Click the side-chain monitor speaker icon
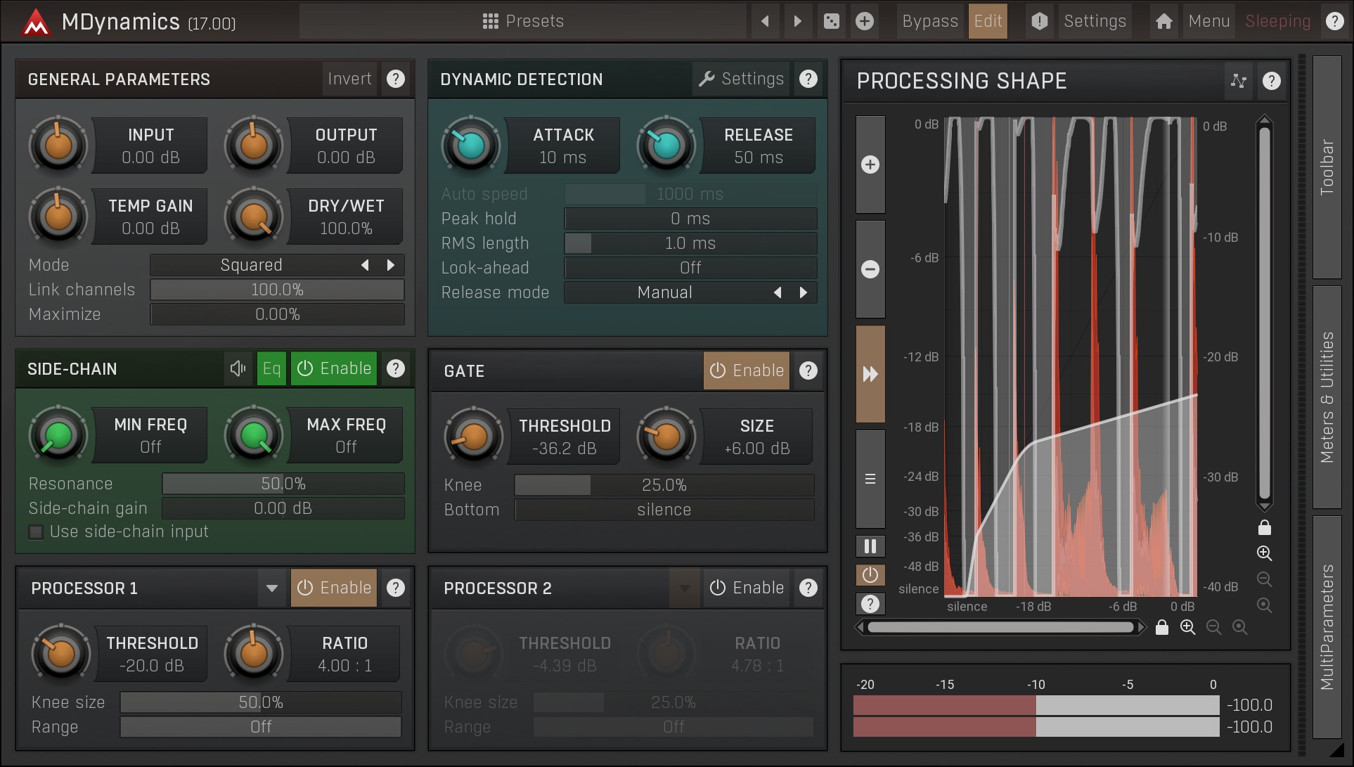 238,368
